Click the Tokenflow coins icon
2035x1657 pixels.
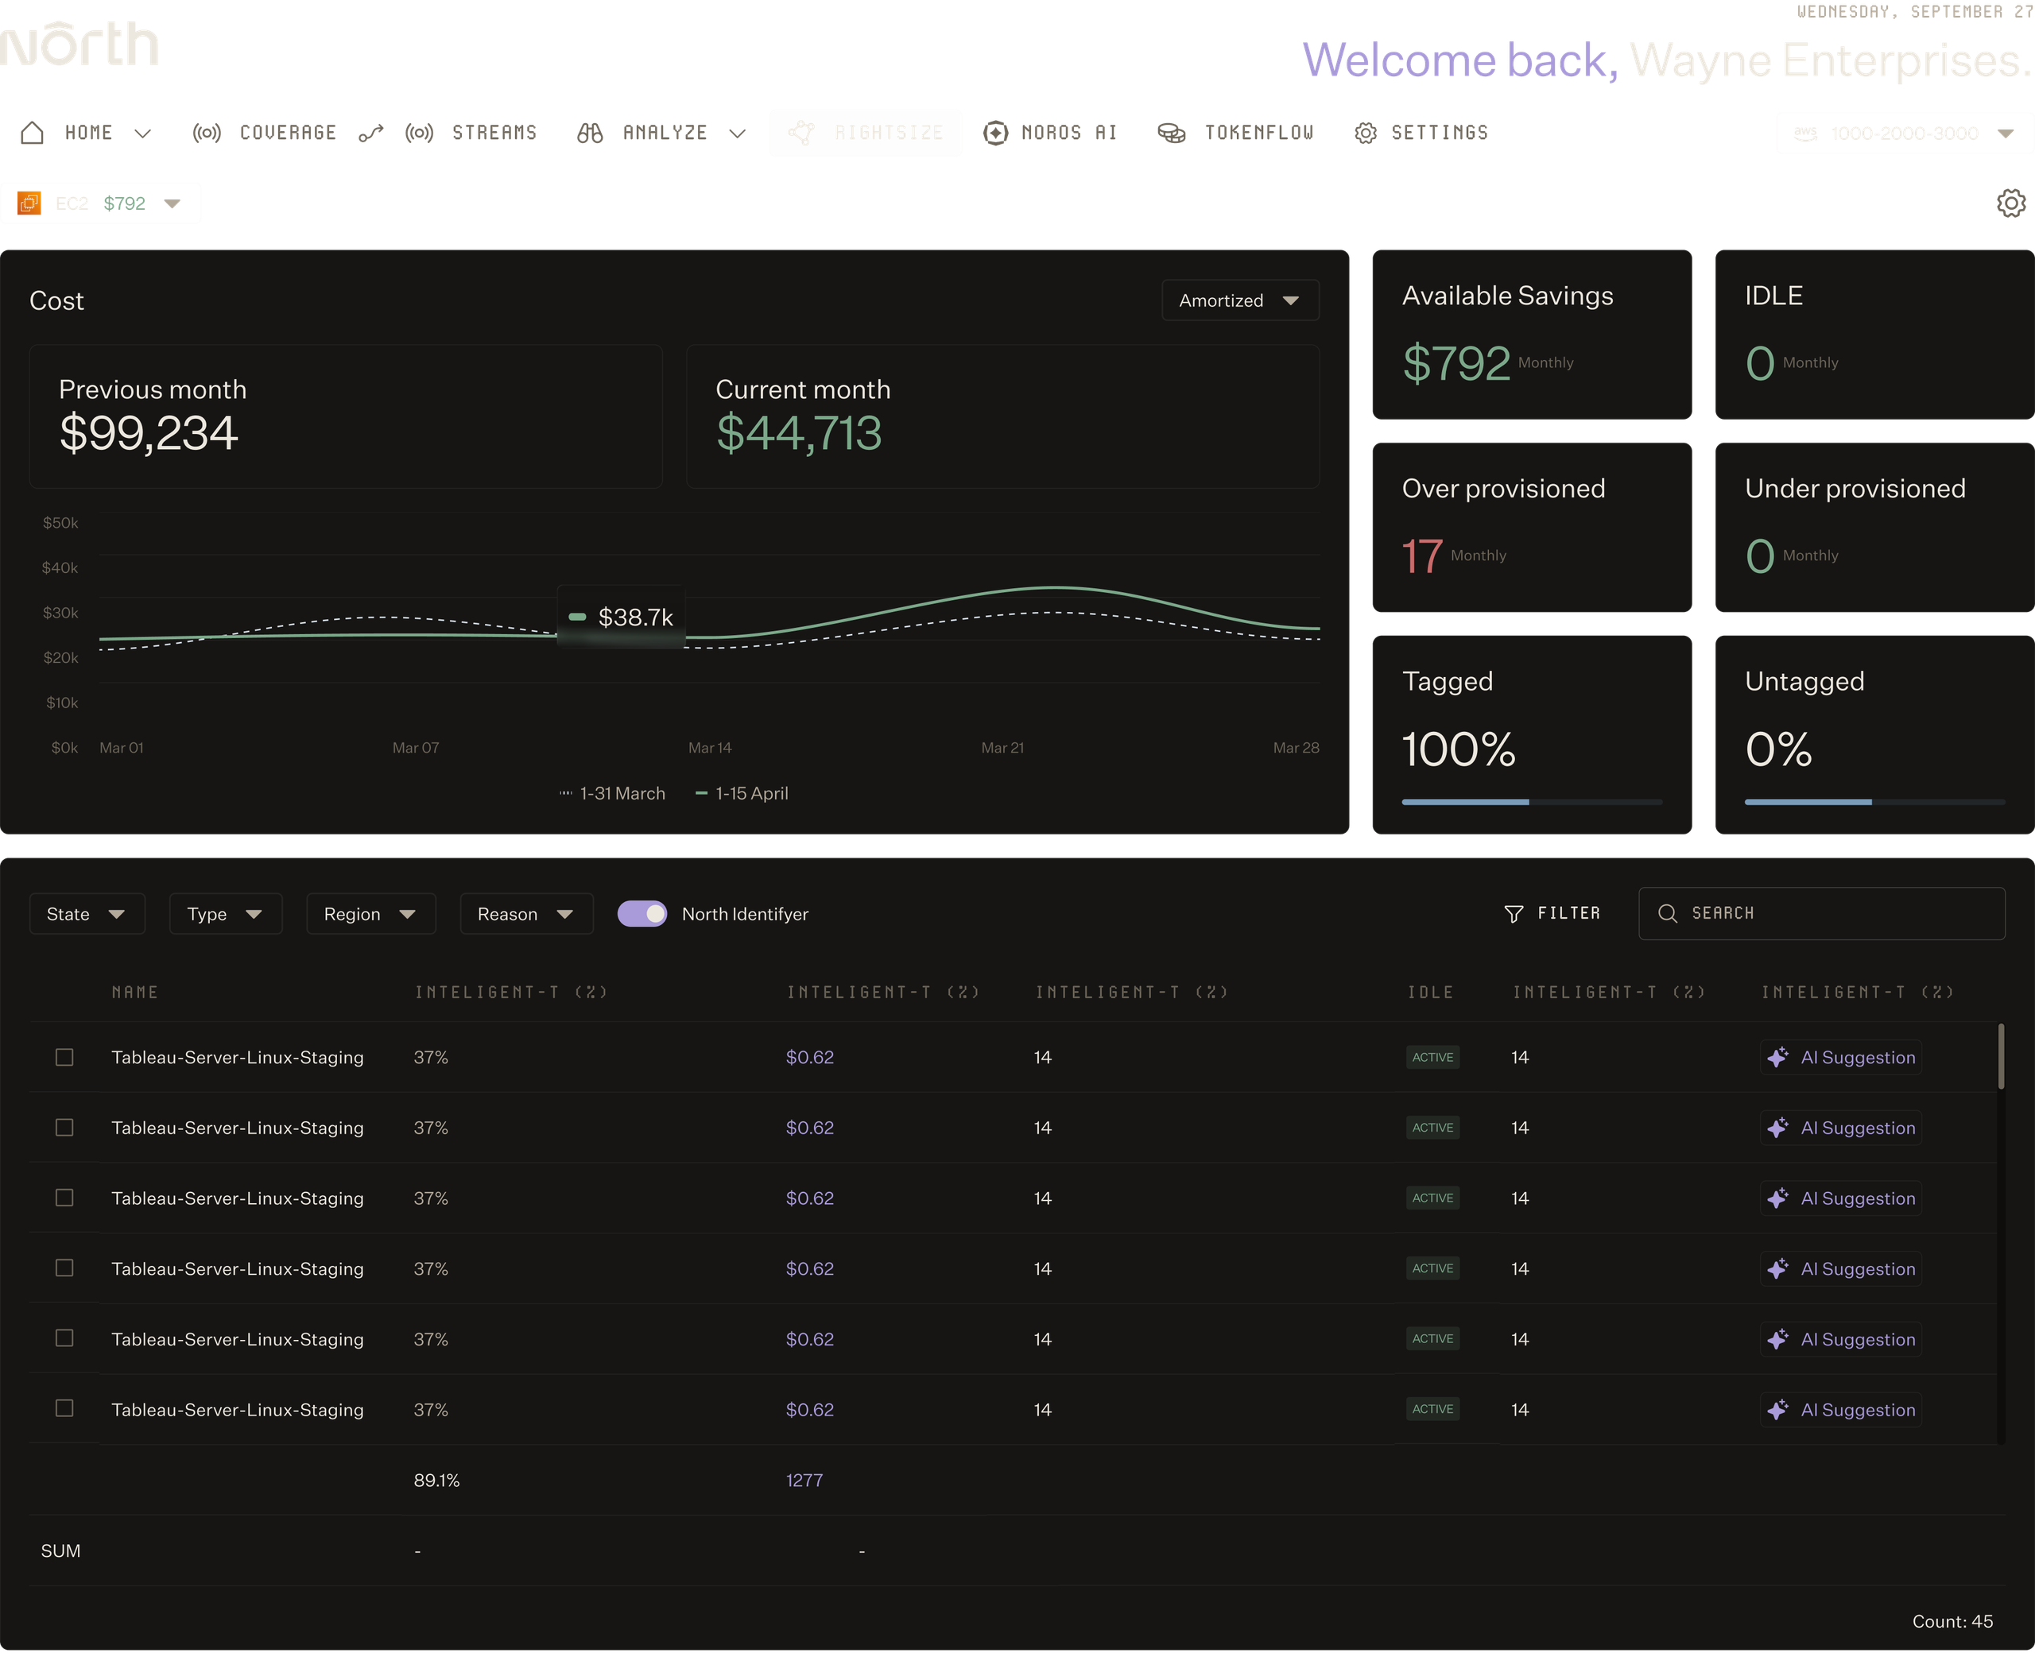(1171, 133)
